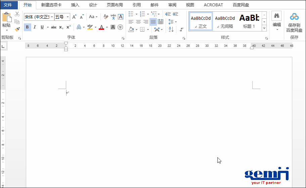Select the 标题 1 style thumbnail
306x188 pixels.
tap(249, 21)
